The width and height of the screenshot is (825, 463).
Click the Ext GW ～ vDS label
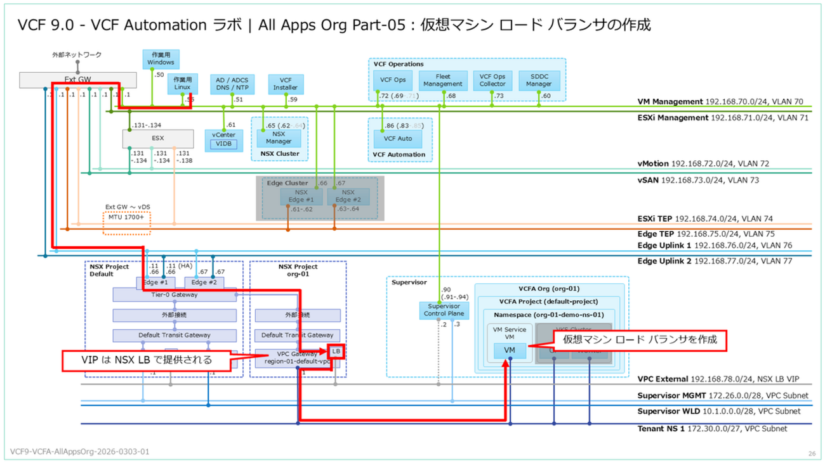point(126,206)
